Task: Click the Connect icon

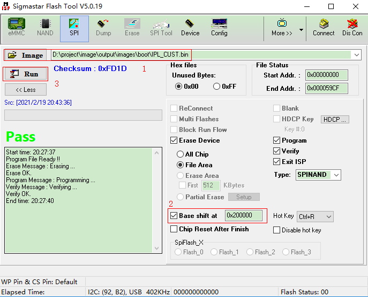Action: click(324, 28)
